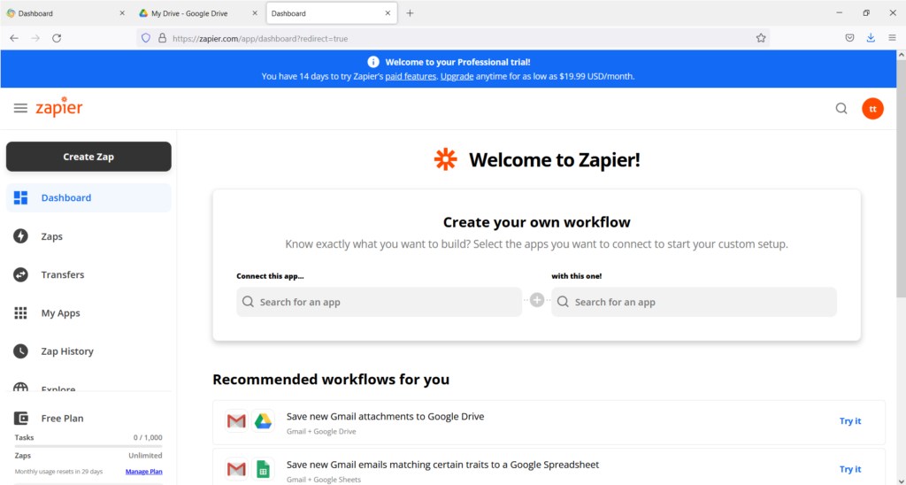Click the Zap History clock icon

[x=21, y=351]
